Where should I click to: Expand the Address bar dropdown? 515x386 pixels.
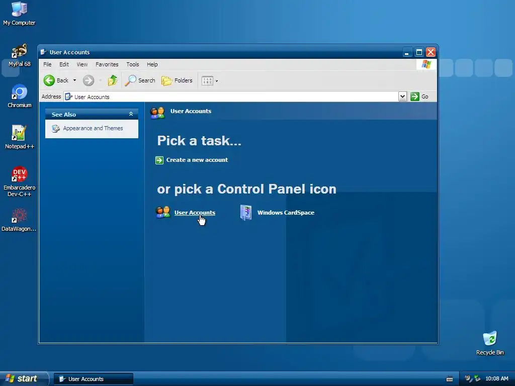402,96
